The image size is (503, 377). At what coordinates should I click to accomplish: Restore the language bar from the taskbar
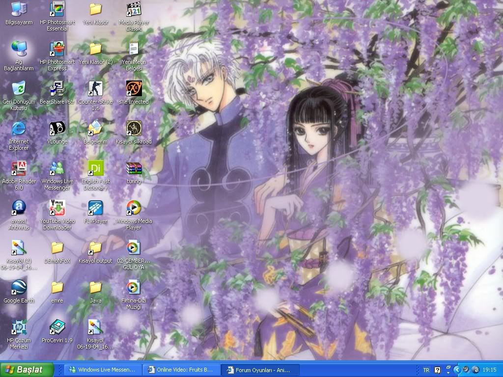pyautogui.click(x=448, y=367)
